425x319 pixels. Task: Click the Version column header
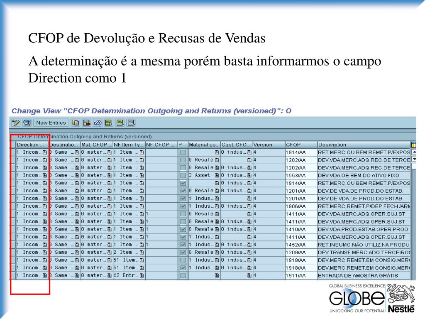(269, 145)
